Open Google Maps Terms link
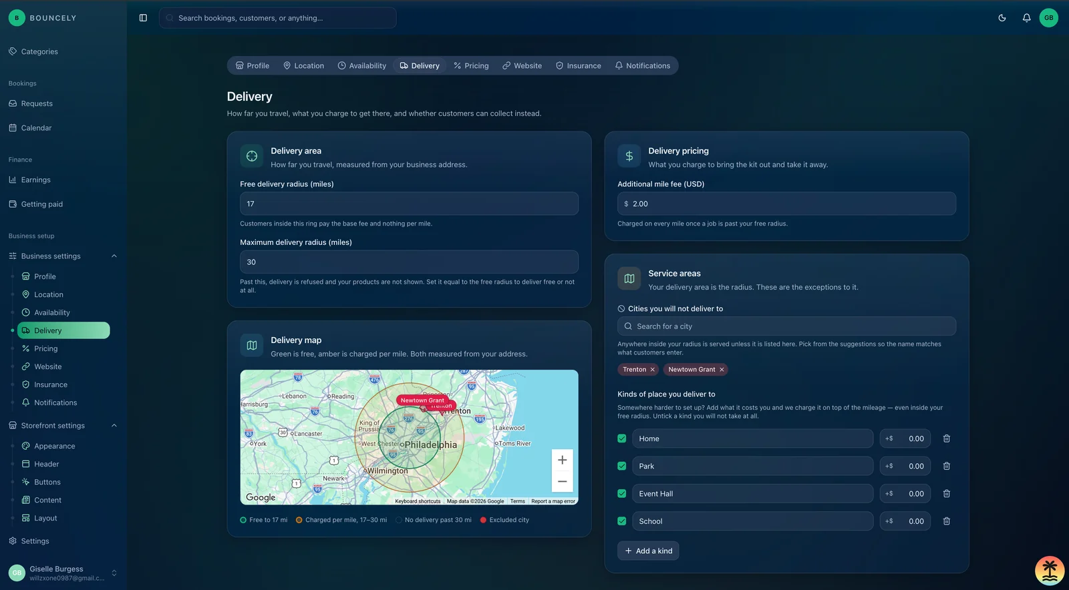 pos(518,501)
